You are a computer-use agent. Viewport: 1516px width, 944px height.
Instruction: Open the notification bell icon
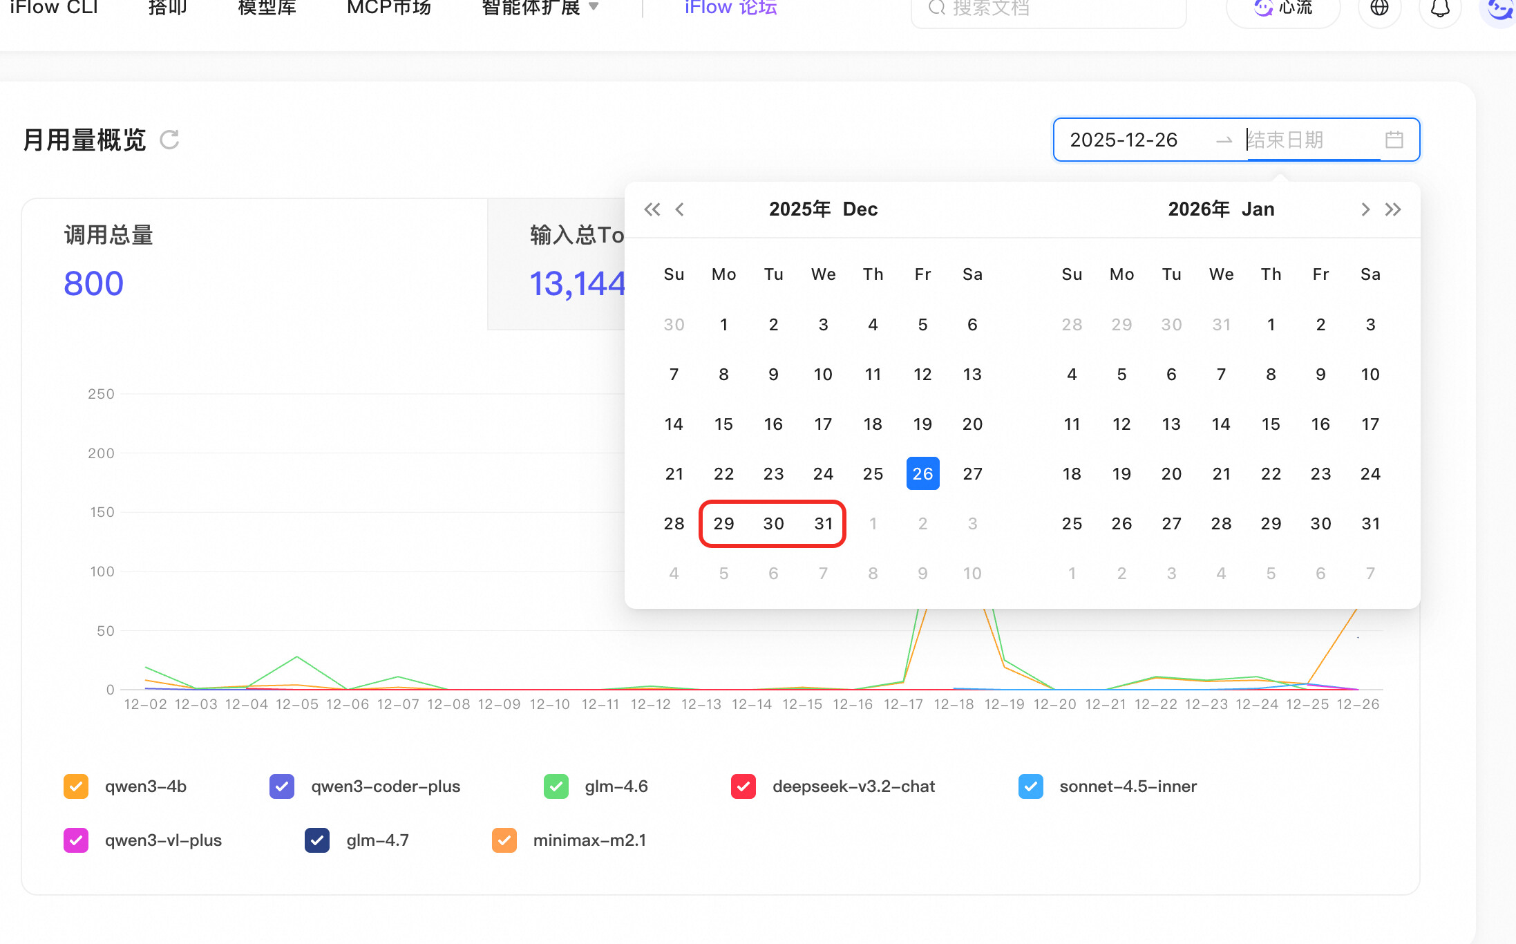1440,8
